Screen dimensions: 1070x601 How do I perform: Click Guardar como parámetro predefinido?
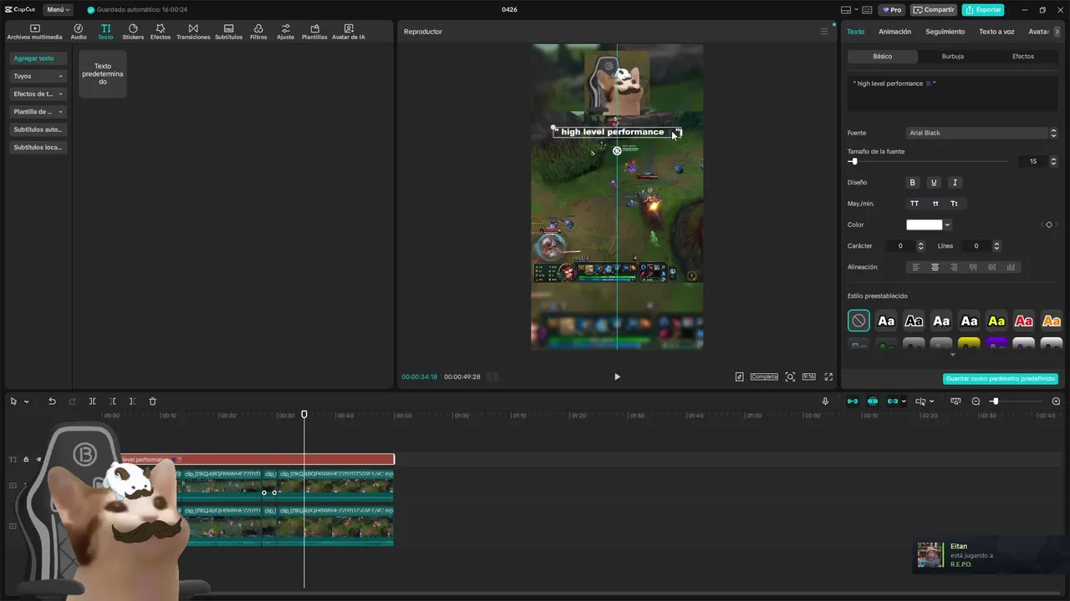[x=1000, y=378]
